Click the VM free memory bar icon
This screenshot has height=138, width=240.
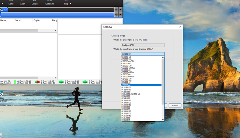(15, 82)
